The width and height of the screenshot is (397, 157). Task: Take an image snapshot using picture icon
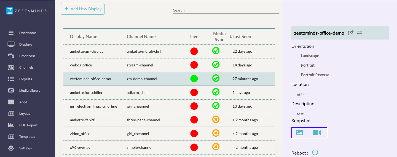point(299,133)
